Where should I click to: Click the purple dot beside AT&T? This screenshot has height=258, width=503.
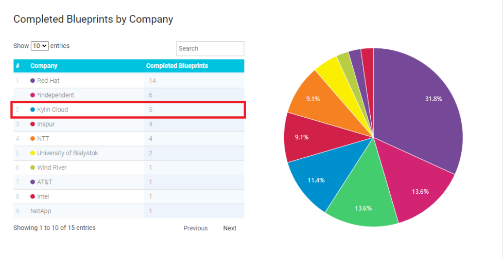[x=32, y=182]
